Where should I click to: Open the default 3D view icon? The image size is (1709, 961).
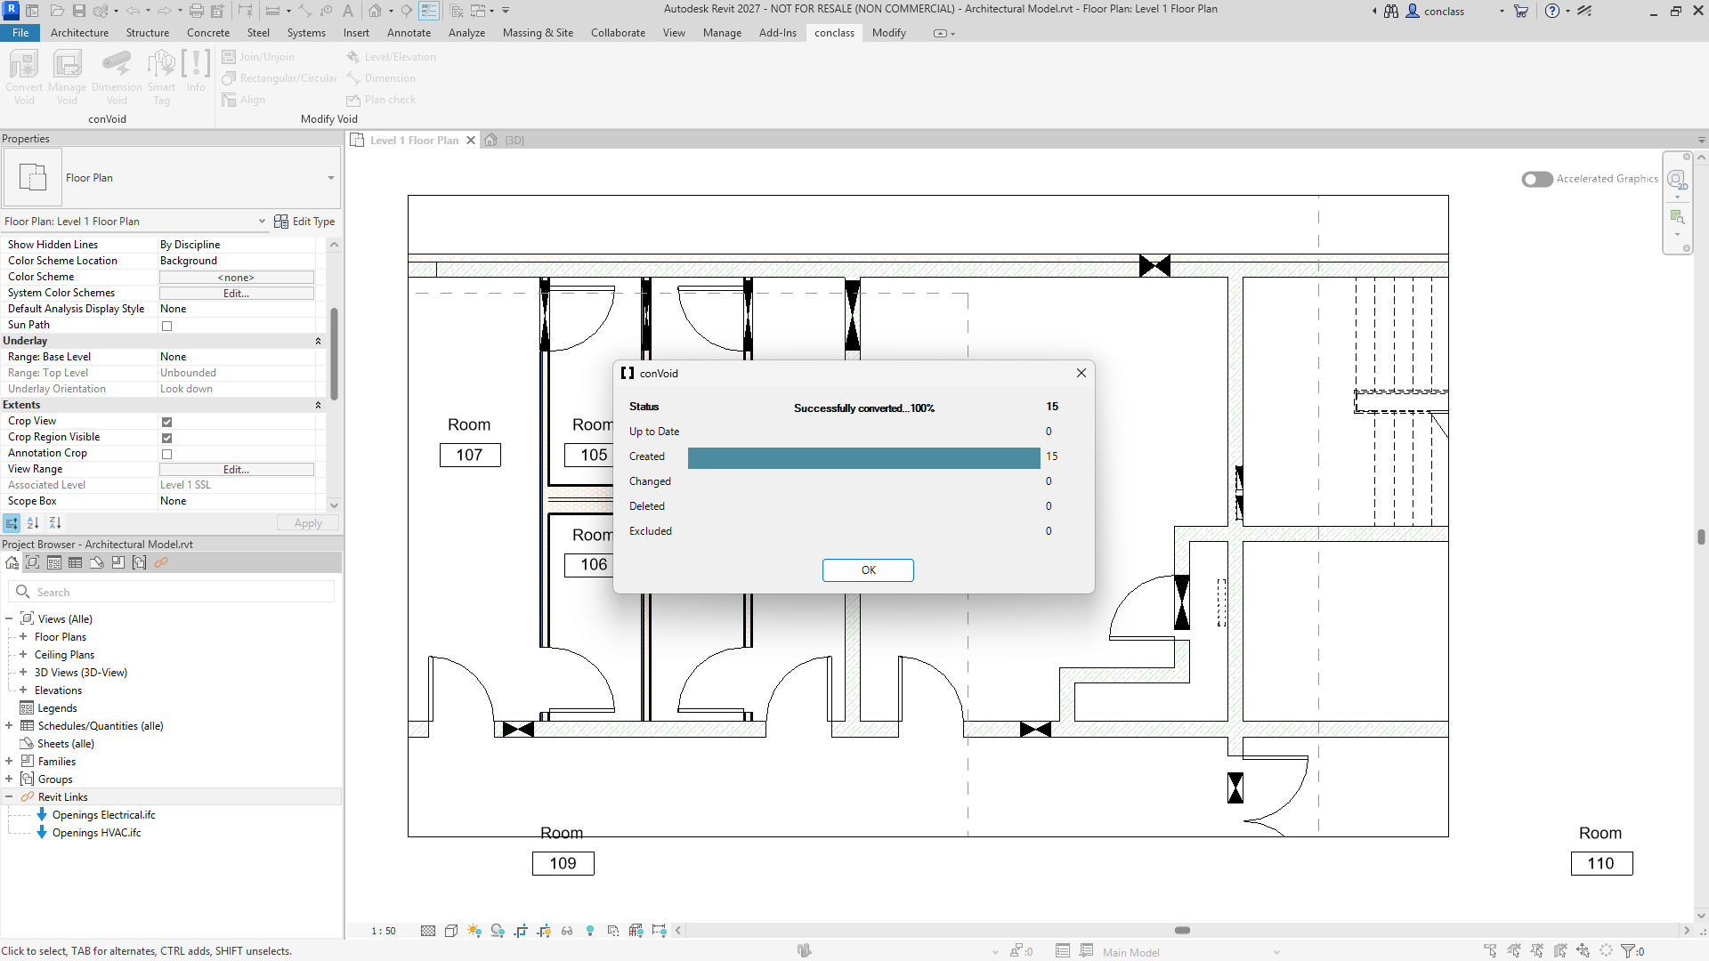tap(375, 11)
